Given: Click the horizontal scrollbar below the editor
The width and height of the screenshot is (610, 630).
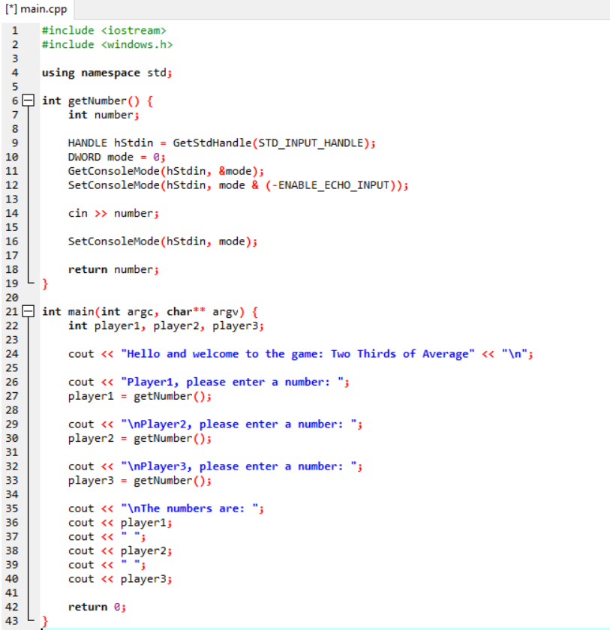Looking at the screenshot, I should pyautogui.click(x=300, y=627).
